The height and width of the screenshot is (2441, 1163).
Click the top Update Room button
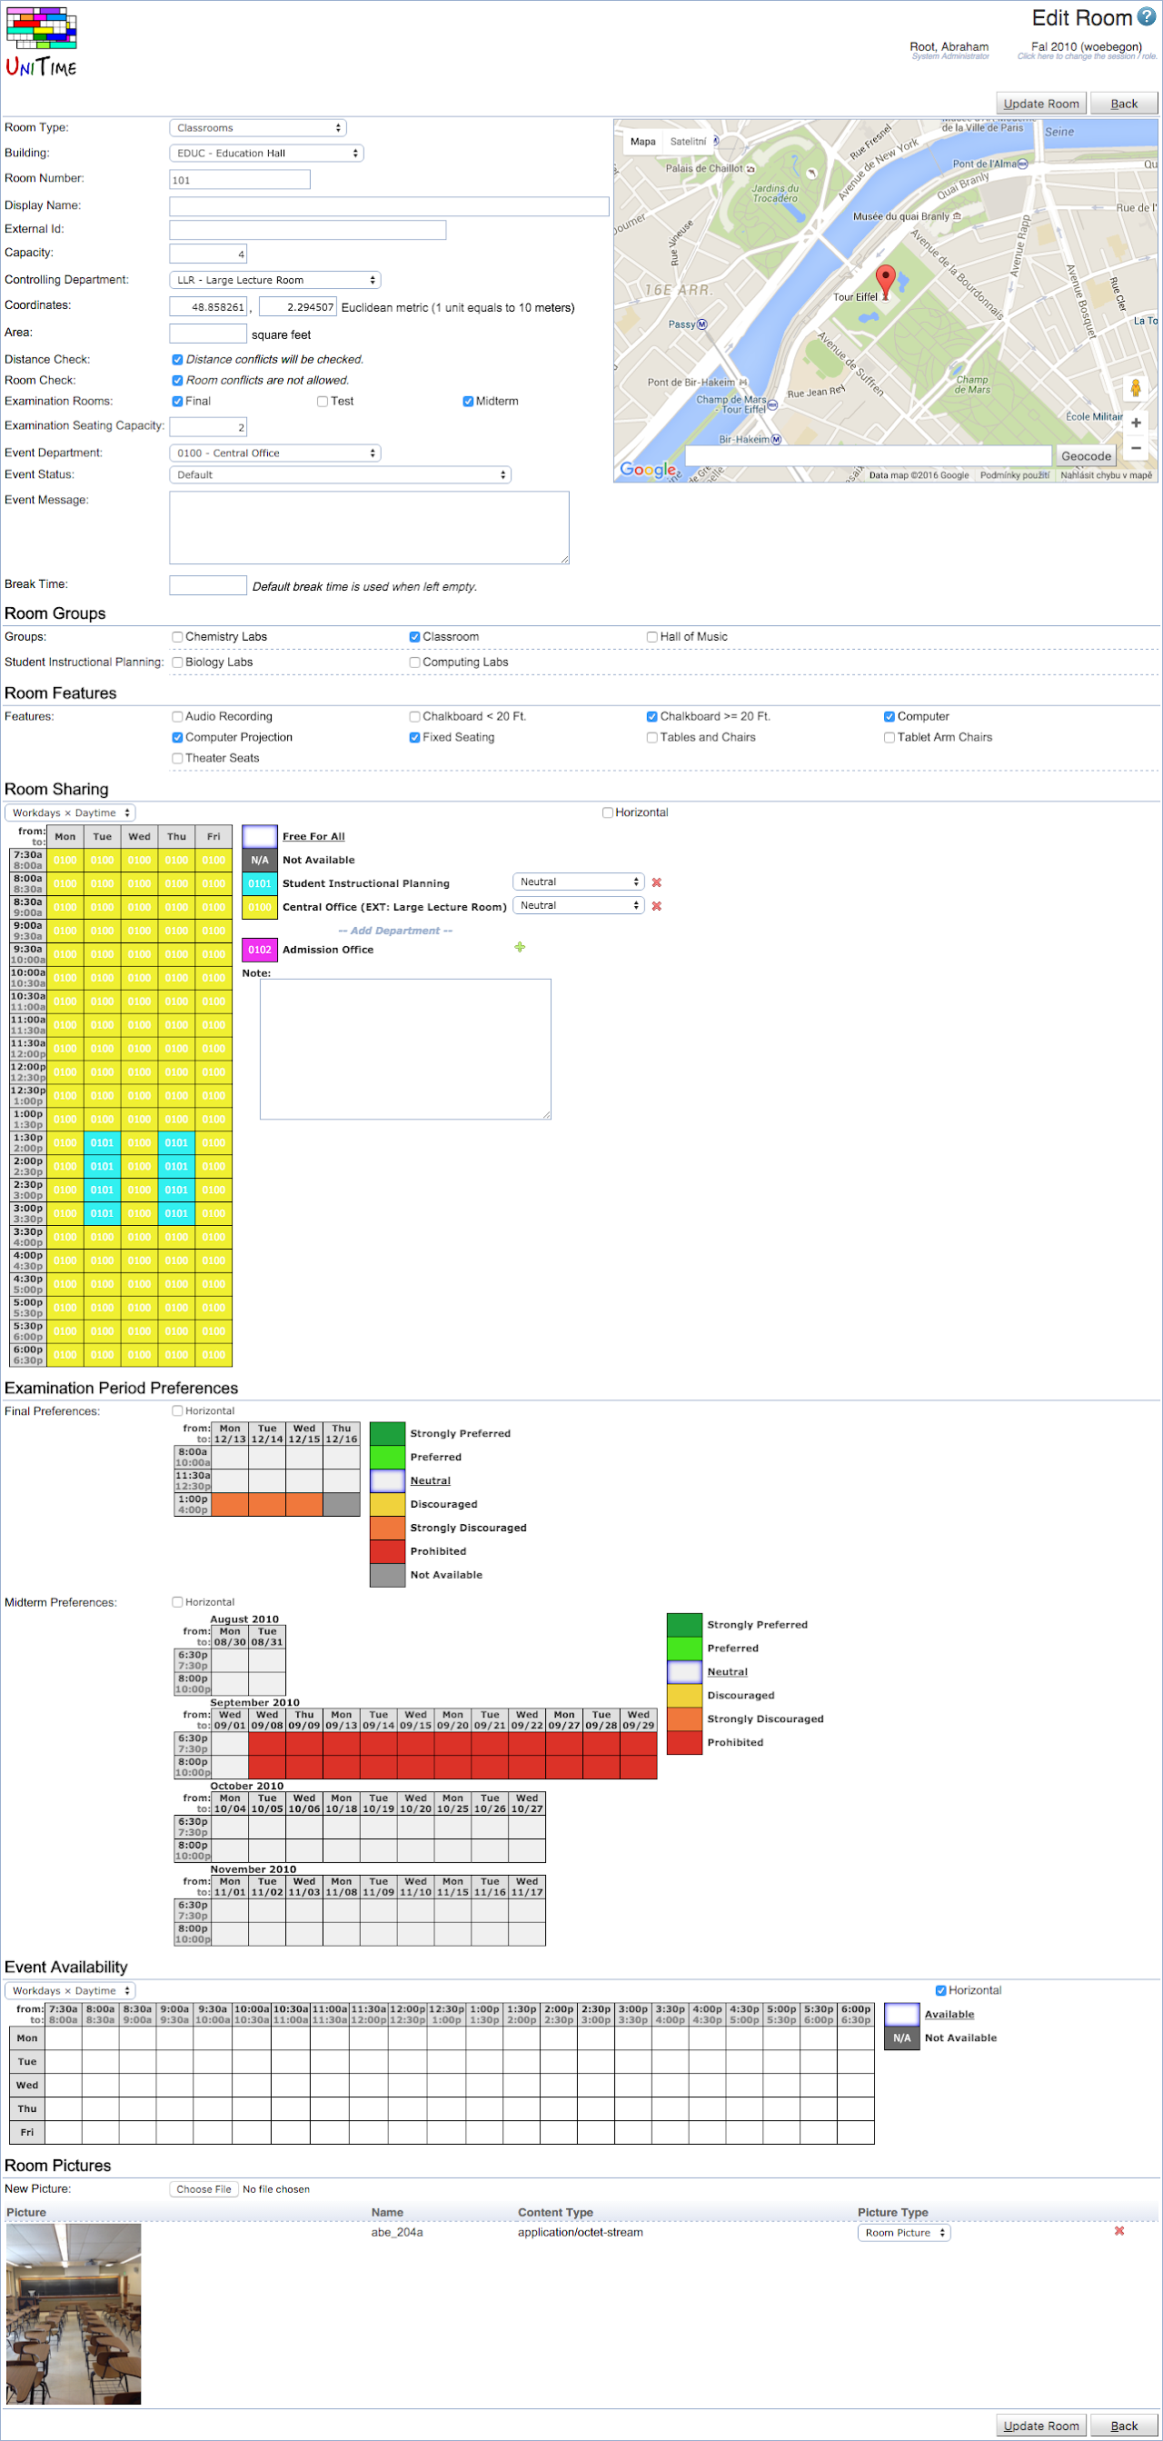tap(1041, 104)
